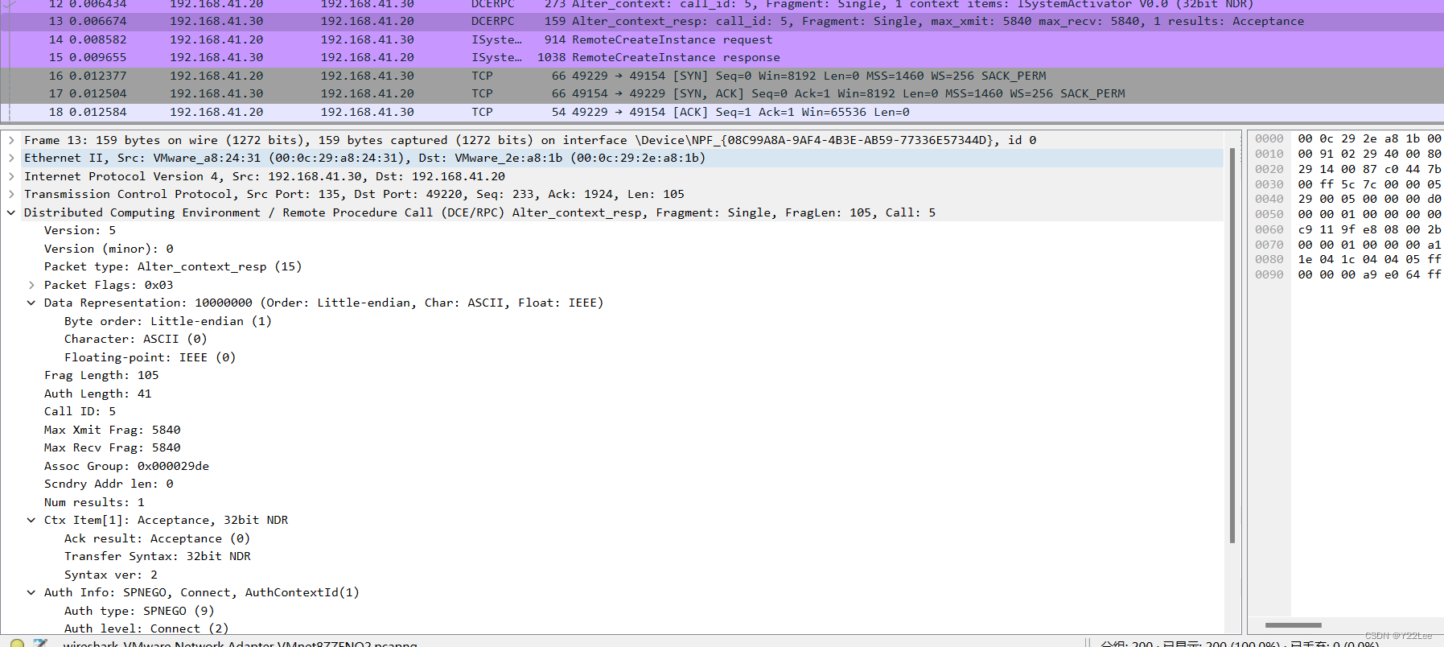The height and width of the screenshot is (647, 1444).
Task: Select 'Floating-point: IEEE (0)' field
Action: tap(150, 357)
